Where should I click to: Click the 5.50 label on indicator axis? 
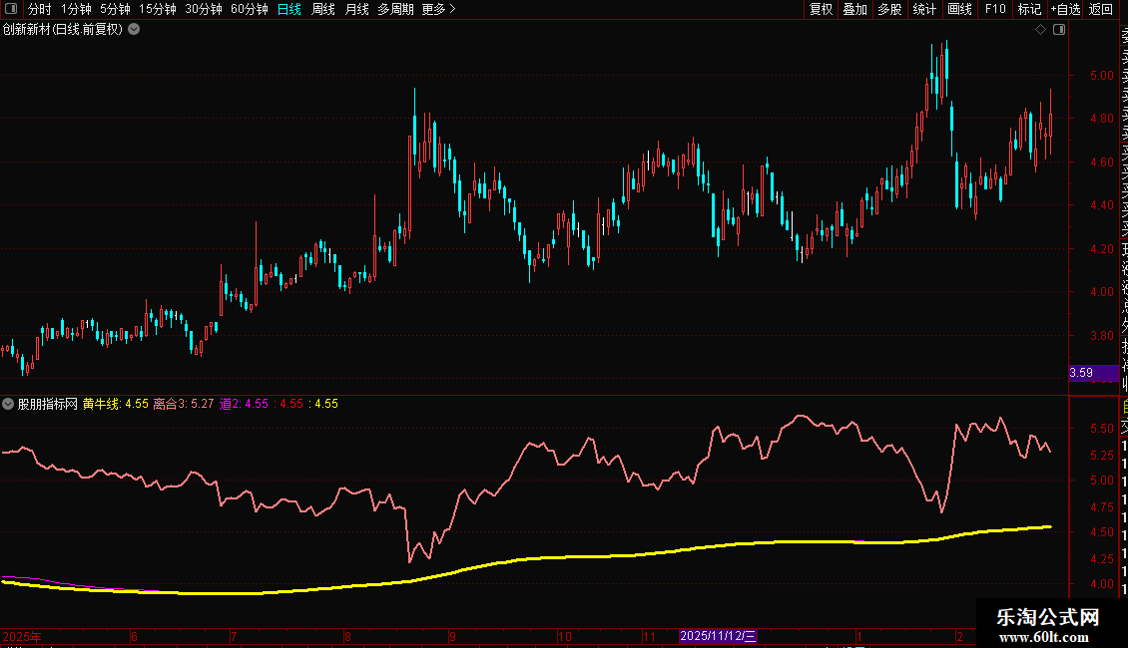pos(1101,428)
